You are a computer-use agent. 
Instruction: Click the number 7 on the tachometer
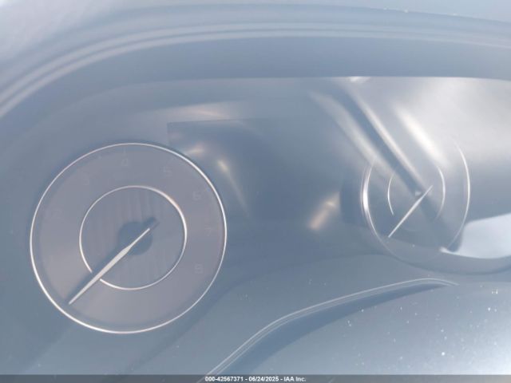click(207, 231)
